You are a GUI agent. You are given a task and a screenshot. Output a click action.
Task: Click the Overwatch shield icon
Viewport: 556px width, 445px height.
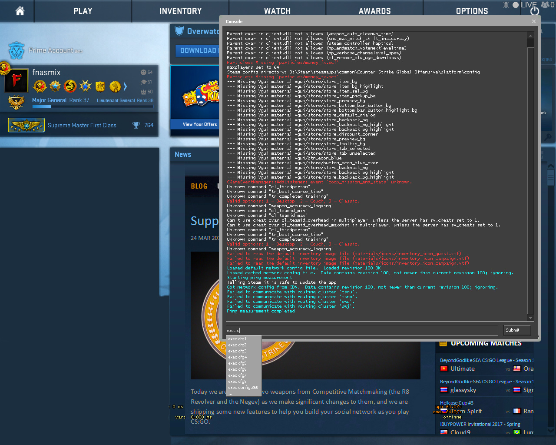179,31
